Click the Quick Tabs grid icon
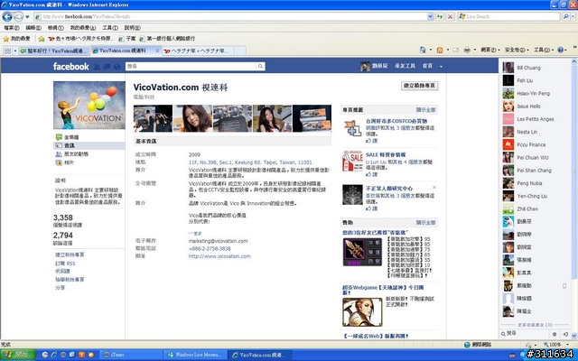Image resolution: width=578 pixels, height=361 pixels. (7, 51)
